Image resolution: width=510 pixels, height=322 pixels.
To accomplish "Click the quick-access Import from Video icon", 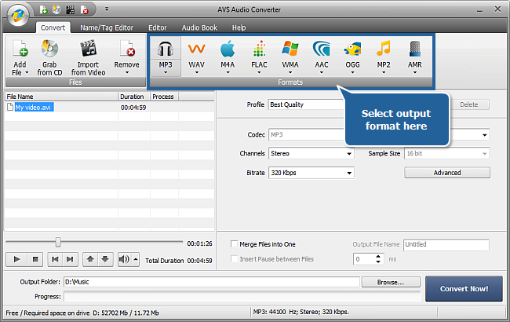I will point(71,10).
